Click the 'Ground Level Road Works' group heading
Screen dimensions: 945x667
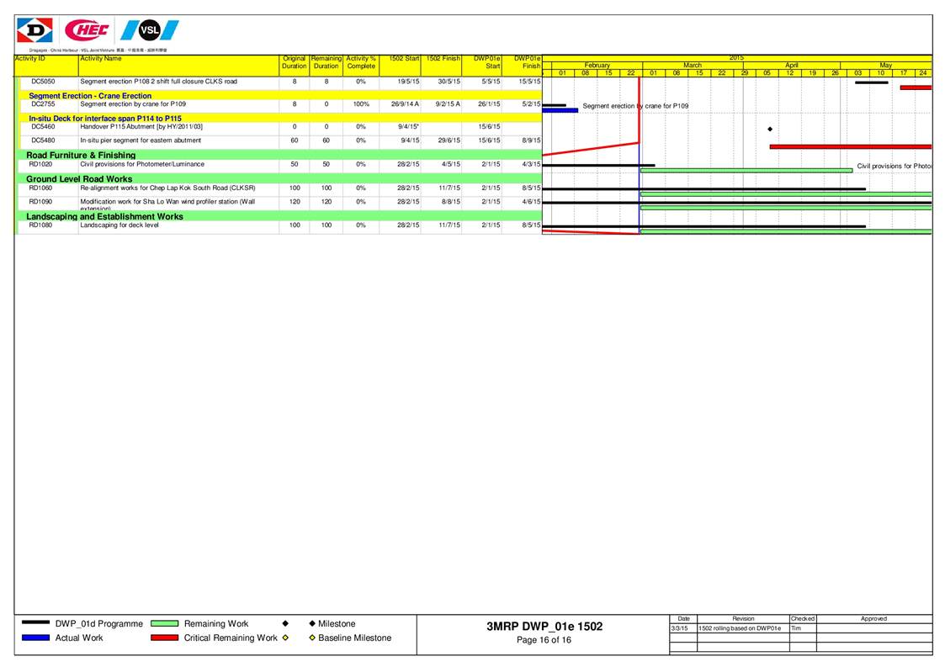[x=79, y=179]
